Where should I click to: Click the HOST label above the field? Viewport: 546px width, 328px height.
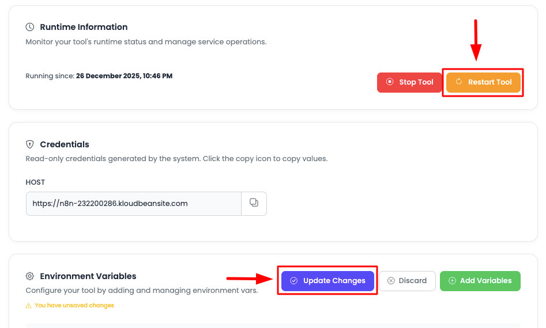[35, 182]
